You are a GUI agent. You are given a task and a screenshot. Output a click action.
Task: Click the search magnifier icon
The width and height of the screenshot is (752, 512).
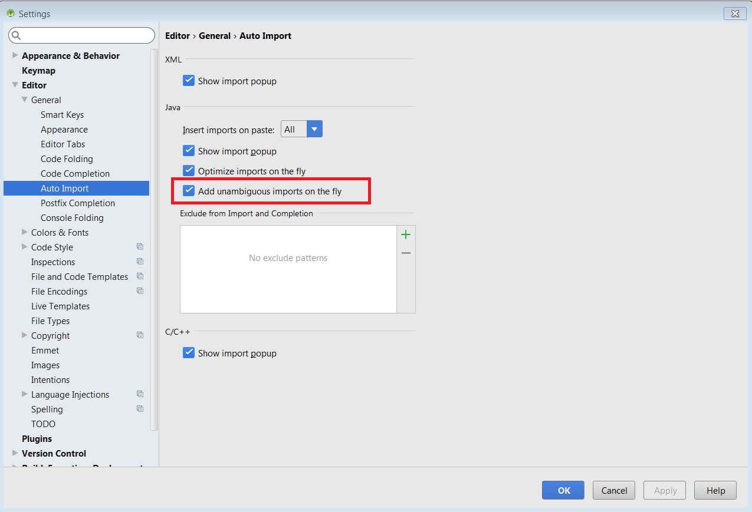point(16,35)
